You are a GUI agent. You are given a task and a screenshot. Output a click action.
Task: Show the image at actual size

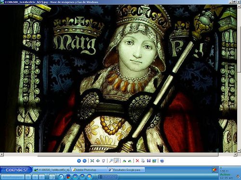pos(98,161)
